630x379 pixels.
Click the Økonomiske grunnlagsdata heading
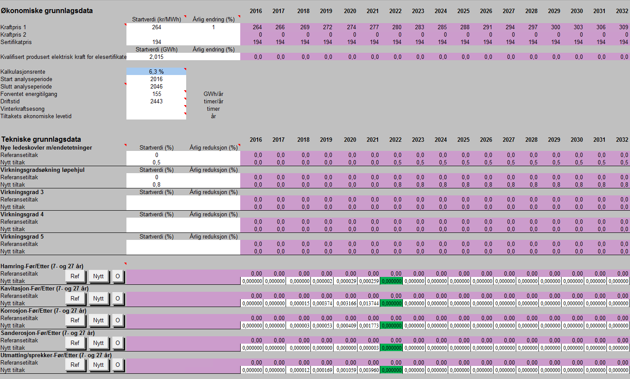(47, 10)
